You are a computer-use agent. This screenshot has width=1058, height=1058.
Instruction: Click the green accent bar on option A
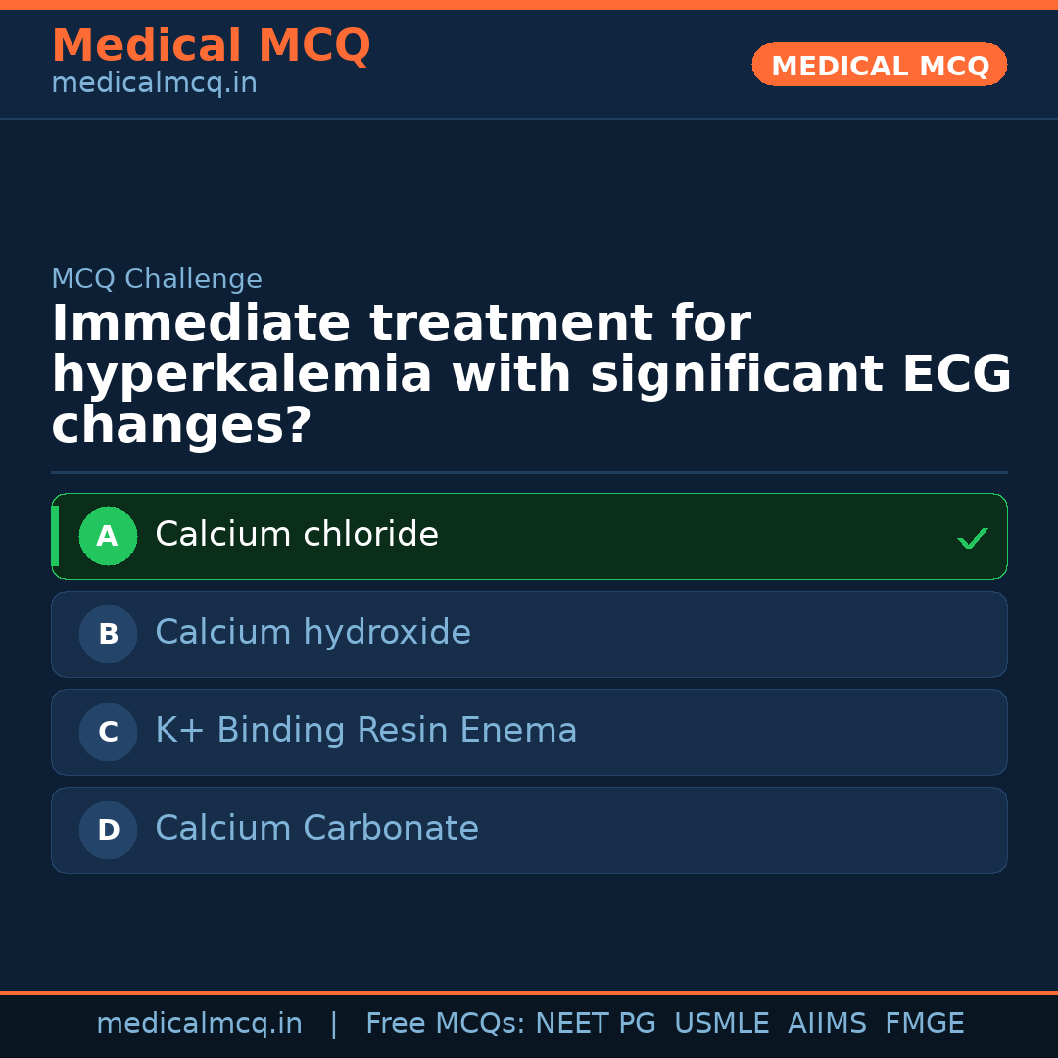click(x=55, y=536)
